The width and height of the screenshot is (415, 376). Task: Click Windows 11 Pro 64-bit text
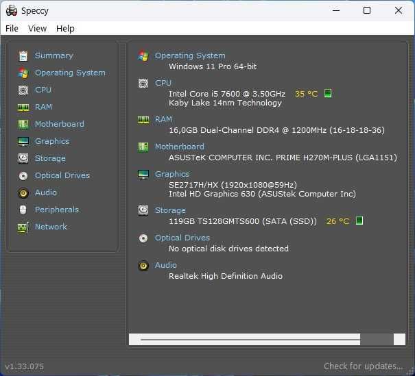click(213, 66)
